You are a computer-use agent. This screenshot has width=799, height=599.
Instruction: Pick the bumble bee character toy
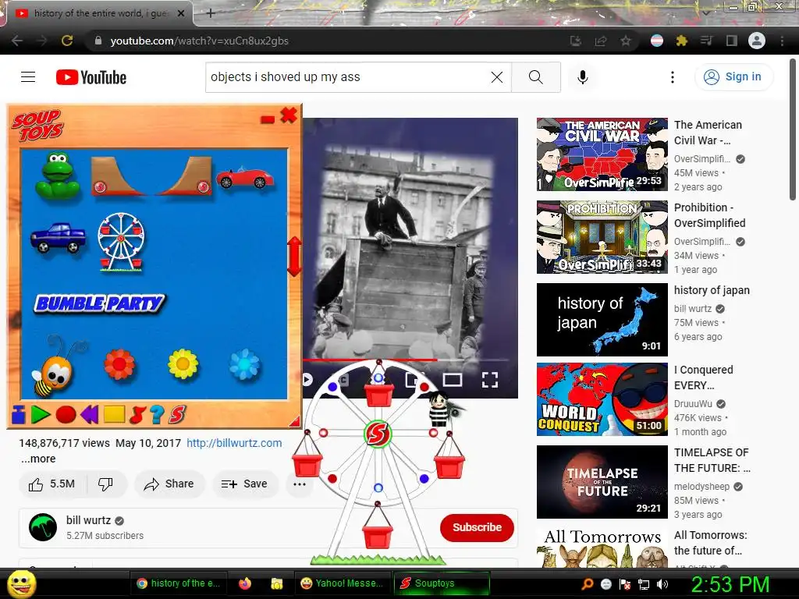pyautogui.click(x=55, y=368)
